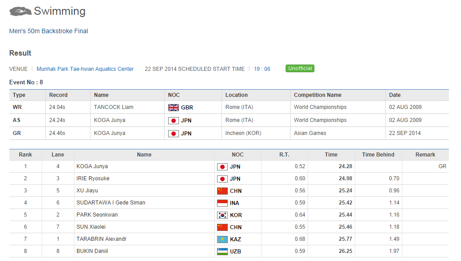Click BUKIN Daniil athlete name
This screenshot has width=461, height=261.
[x=92, y=251]
